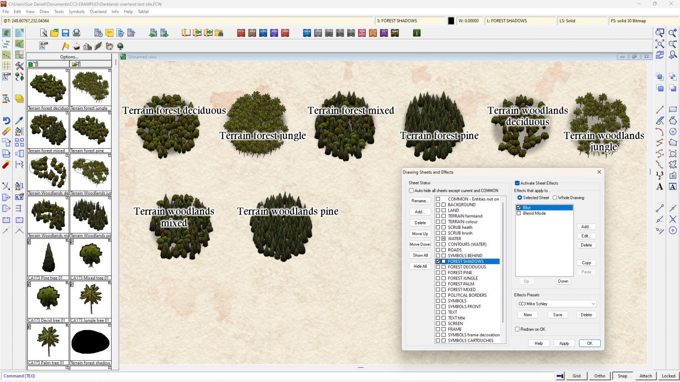Open the Effects Presets CC3 Mike Schley dropdown
Screen dimensions: 680x382
tap(557, 304)
